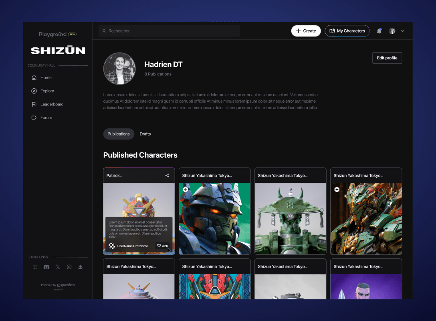Click the "8 Publications" text
436x321 pixels.
[158, 74]
